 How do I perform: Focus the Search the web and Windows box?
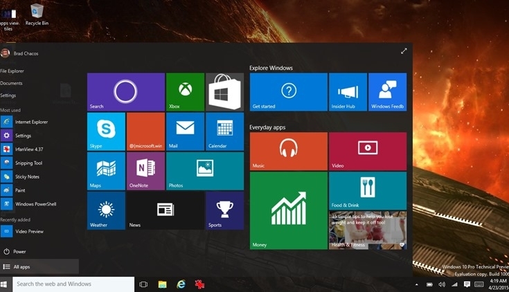[x=73, y=284]
